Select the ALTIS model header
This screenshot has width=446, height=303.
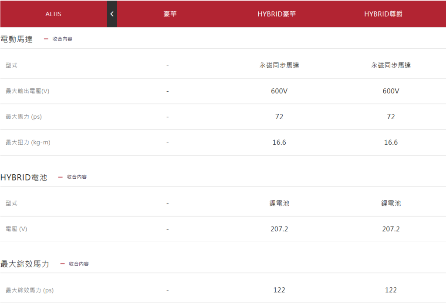53,14
